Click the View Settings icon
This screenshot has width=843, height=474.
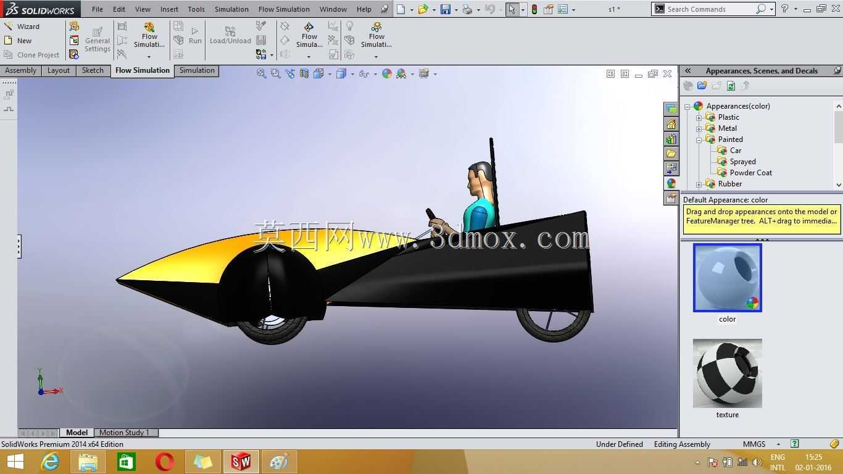(423, 73)
